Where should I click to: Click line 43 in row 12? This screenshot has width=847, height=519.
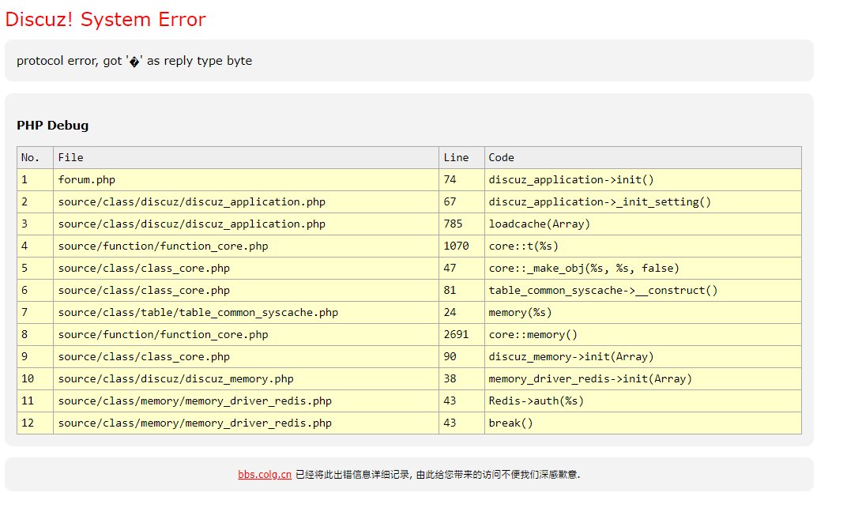(x=461, y=423)
